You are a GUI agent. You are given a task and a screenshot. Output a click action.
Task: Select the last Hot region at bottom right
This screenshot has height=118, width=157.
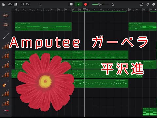pos(153,112)
